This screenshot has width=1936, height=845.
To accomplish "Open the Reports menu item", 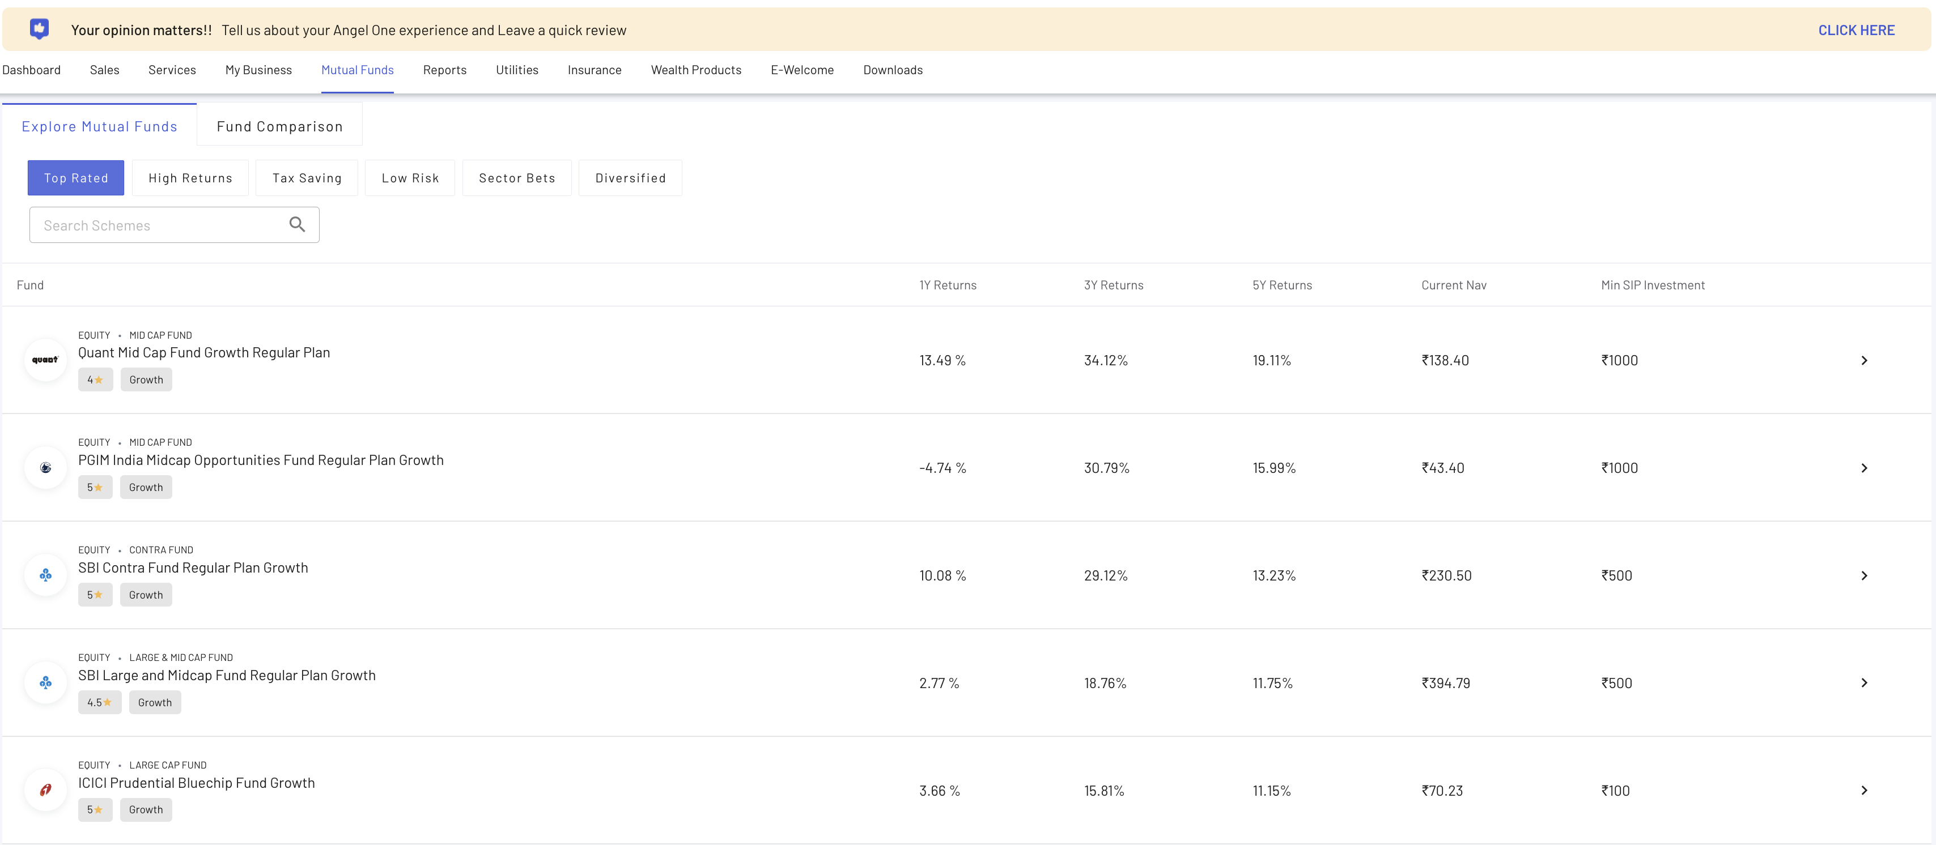I will click(444, 70).
